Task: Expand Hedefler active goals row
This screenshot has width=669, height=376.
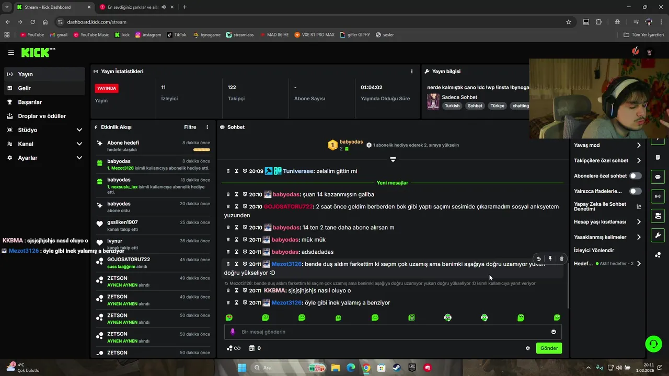Action: point(639,264)
